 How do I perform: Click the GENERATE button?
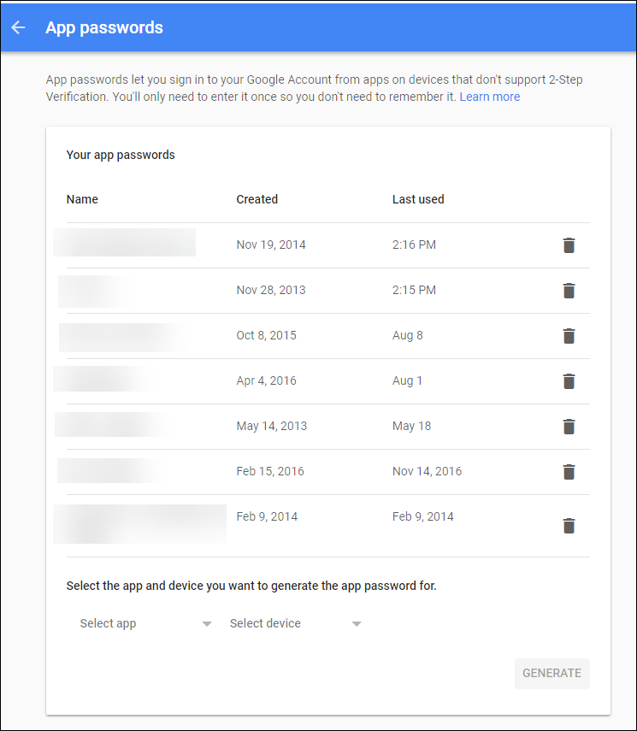(552, 673)
